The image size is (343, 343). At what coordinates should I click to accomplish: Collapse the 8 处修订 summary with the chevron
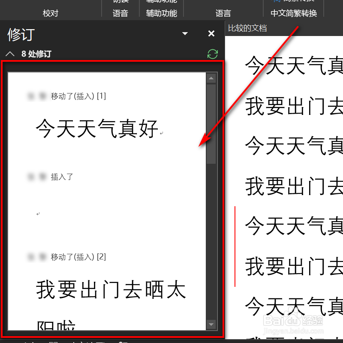[x=10, y=54]
